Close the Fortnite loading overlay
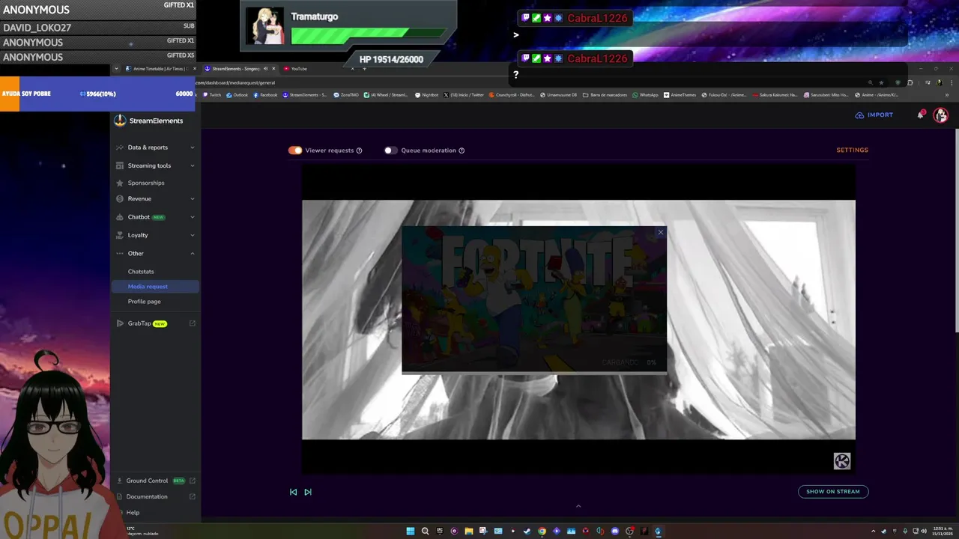 [x=660, y=232]
